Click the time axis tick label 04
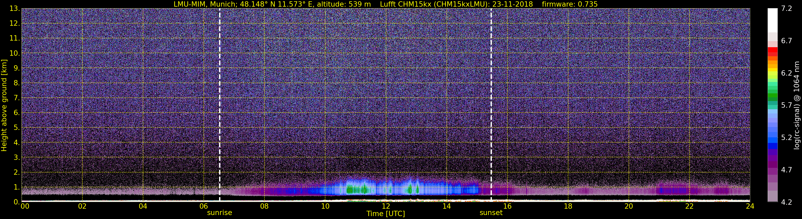The width and height of the screenshot is (802, 219). tap(143, 207)
